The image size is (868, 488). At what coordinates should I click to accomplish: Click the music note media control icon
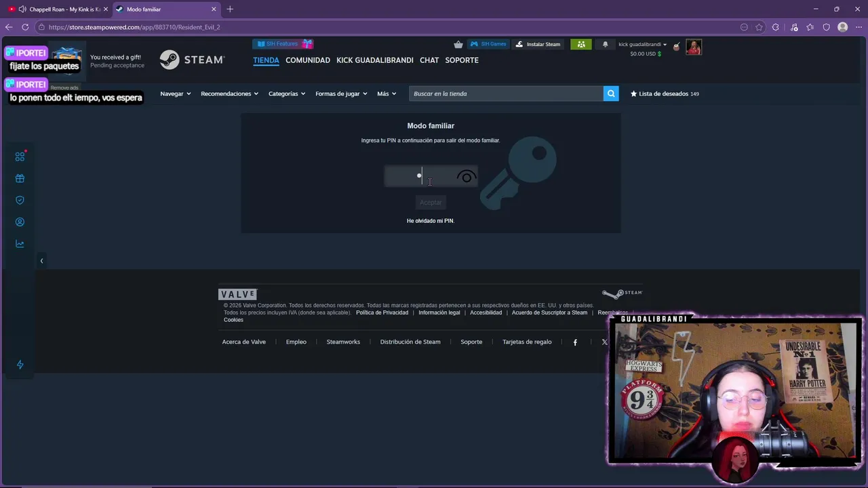pyautogui.click(x=794, y=27)
